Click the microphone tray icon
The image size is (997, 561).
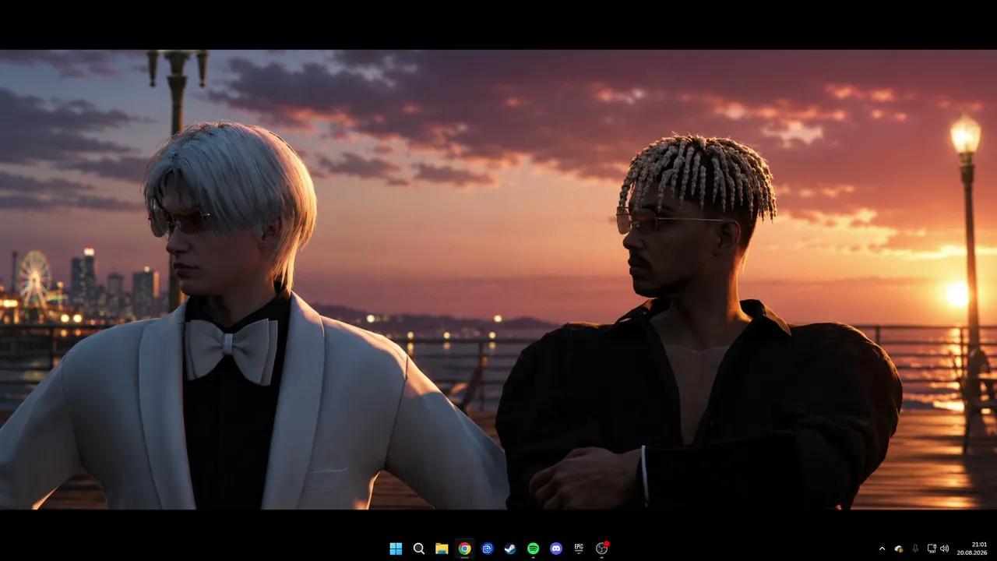point(915,549)
